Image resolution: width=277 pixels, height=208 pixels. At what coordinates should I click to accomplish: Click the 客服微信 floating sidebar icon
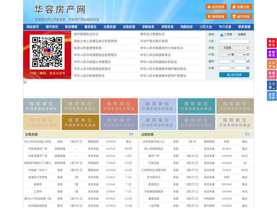click(x=272, y=54)
